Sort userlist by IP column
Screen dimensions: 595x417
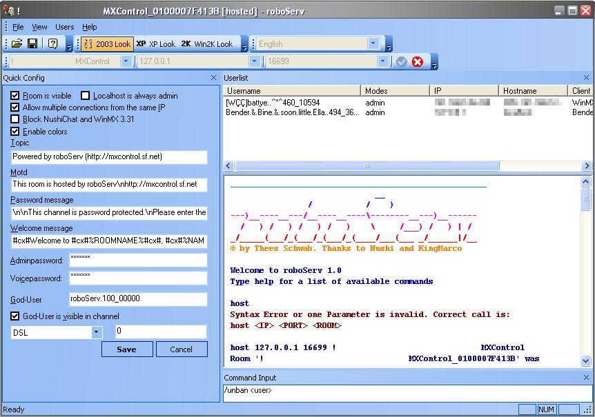(x=464, y=91)
